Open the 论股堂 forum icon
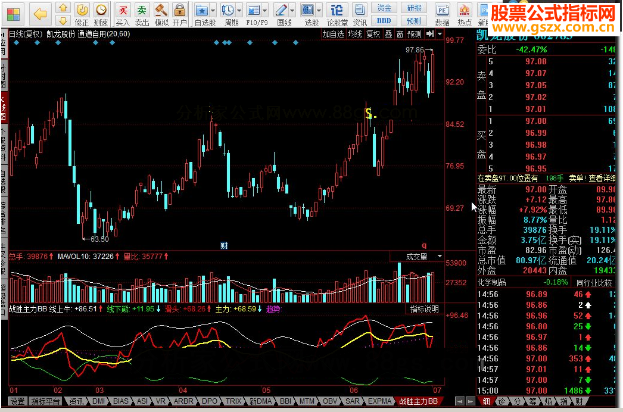 pyautogui.click(x=338, y=11)
